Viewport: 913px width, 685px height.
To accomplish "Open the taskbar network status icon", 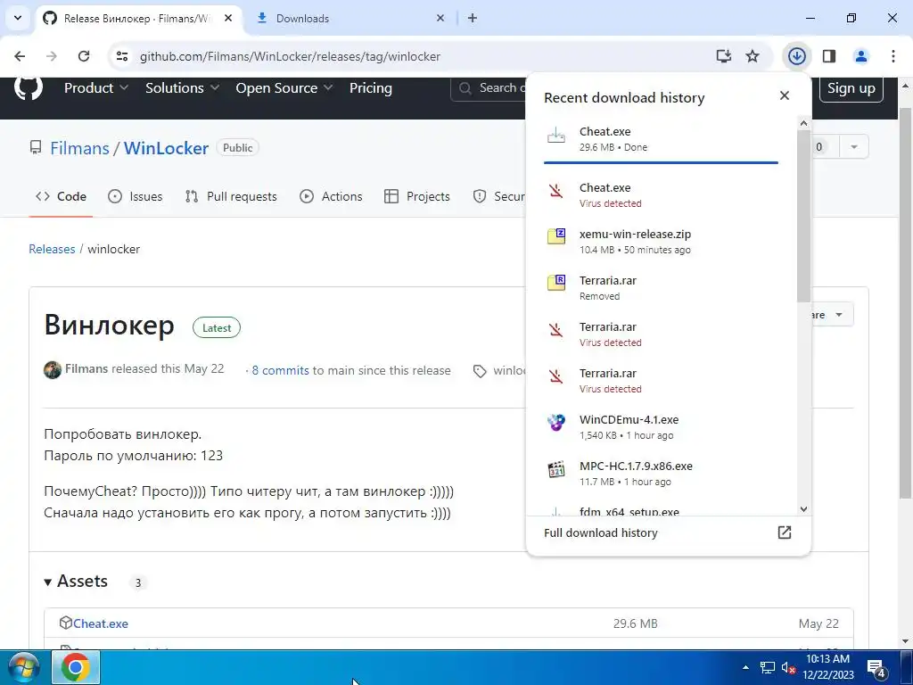I will (x=768, y=667).
